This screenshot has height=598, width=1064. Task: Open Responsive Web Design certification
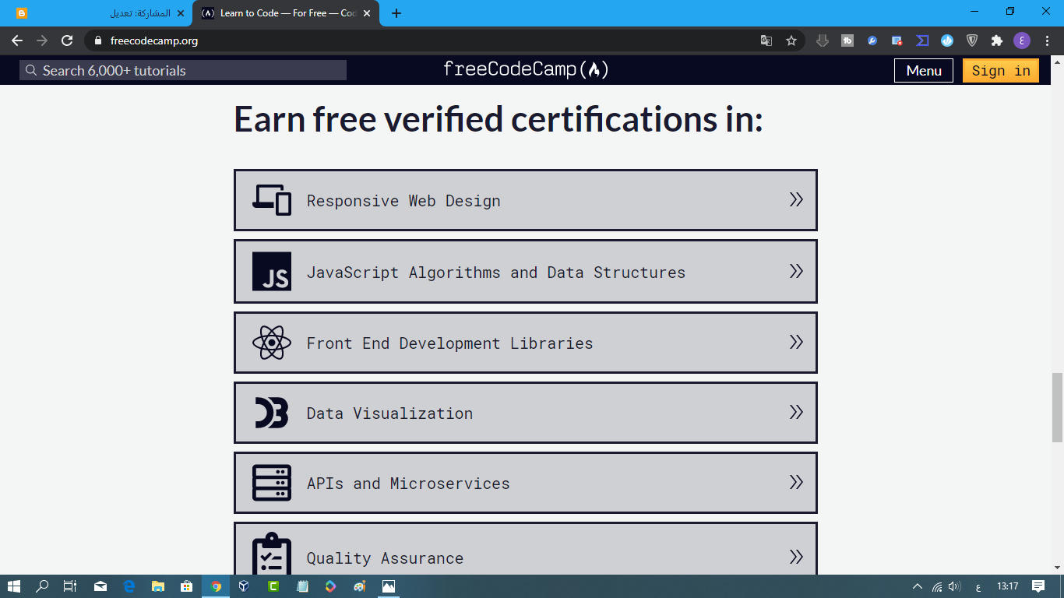[x=526, y=200]
